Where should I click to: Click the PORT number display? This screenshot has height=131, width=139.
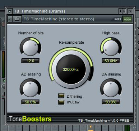click(128, 19)
